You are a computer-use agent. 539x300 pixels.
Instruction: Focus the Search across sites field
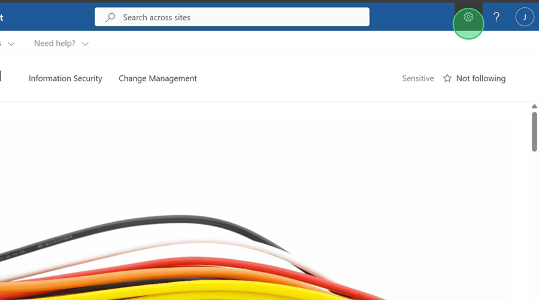click(x=240, y=17)
